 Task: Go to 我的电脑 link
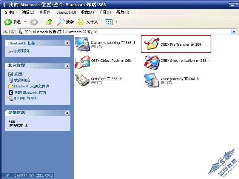click(22, 80)
